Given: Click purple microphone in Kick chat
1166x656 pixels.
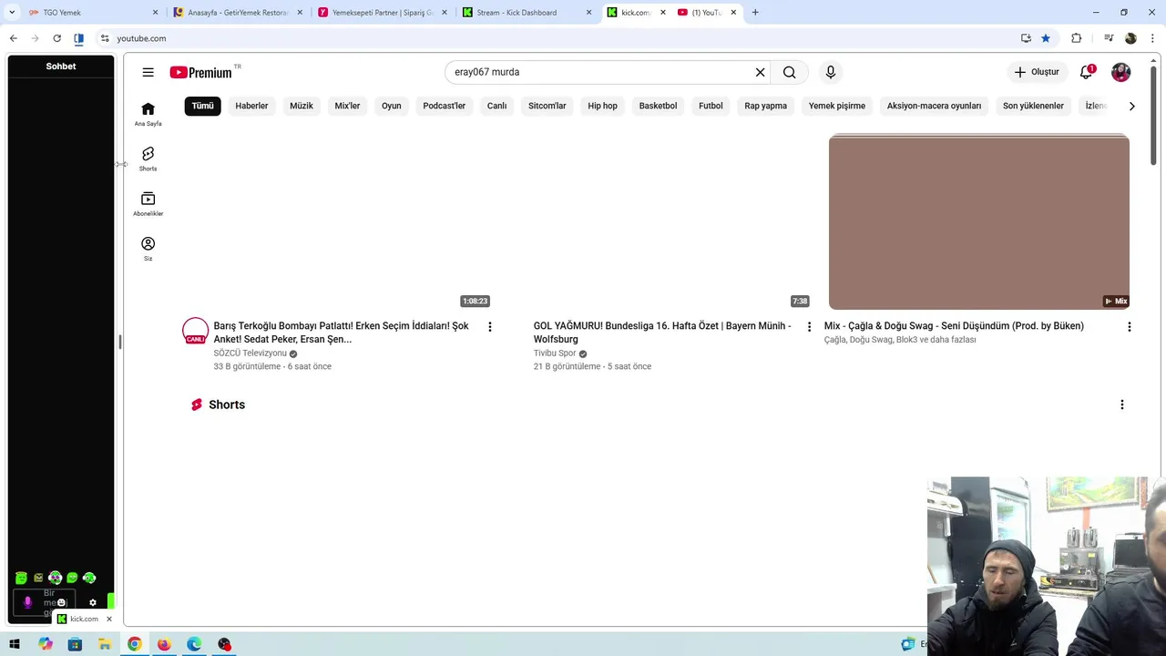Looking at the screenshot, I should (27, 602).
